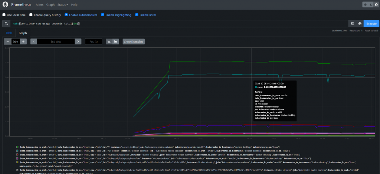380x174 pixels.
Task: Open Alerts in the top navigation
Action: coord(39,4)
